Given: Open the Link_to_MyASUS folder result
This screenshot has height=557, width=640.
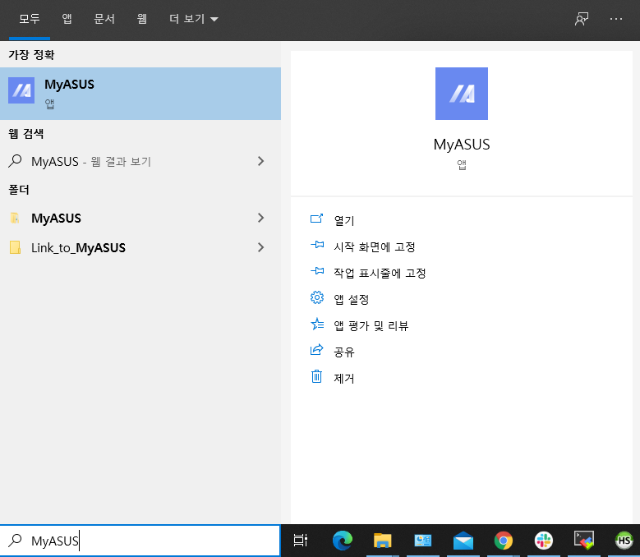Looking at the screenshot, I should (140, 247).
